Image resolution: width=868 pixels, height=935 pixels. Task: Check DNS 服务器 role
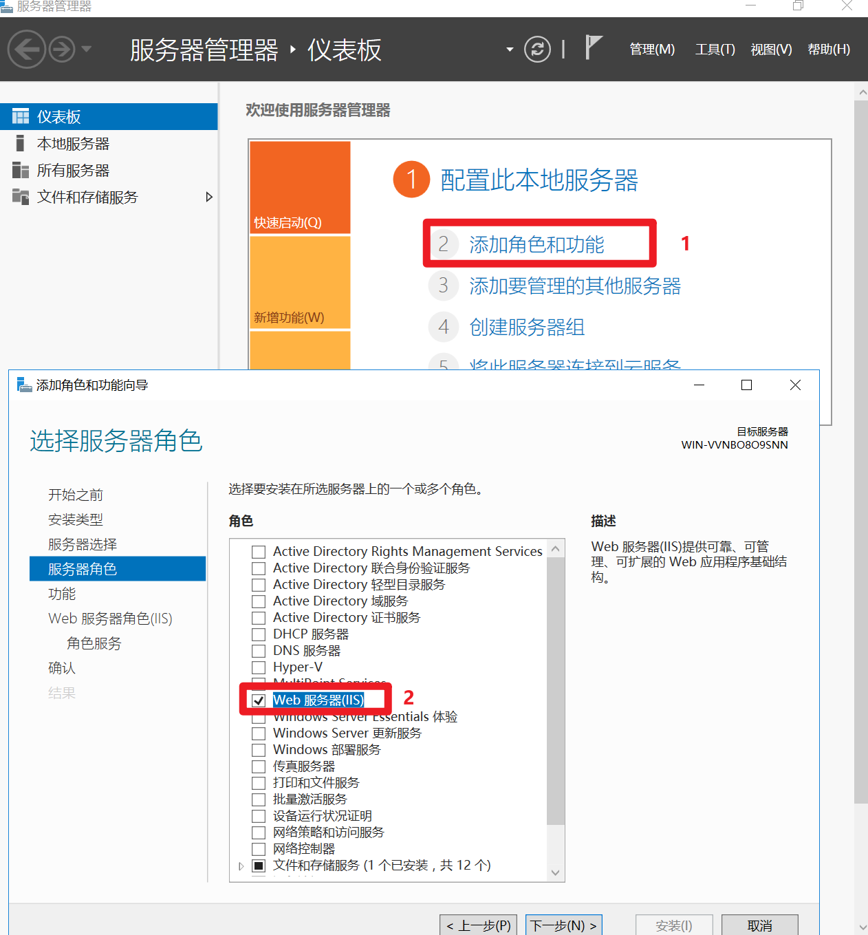[259, 651]
